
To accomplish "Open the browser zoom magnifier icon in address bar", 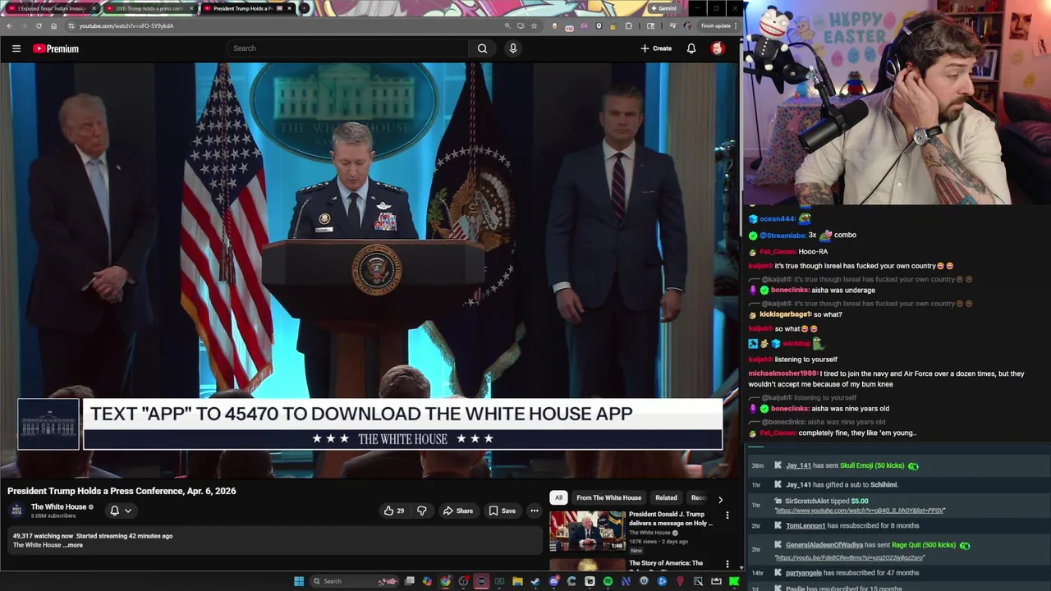I will [507, 25].
